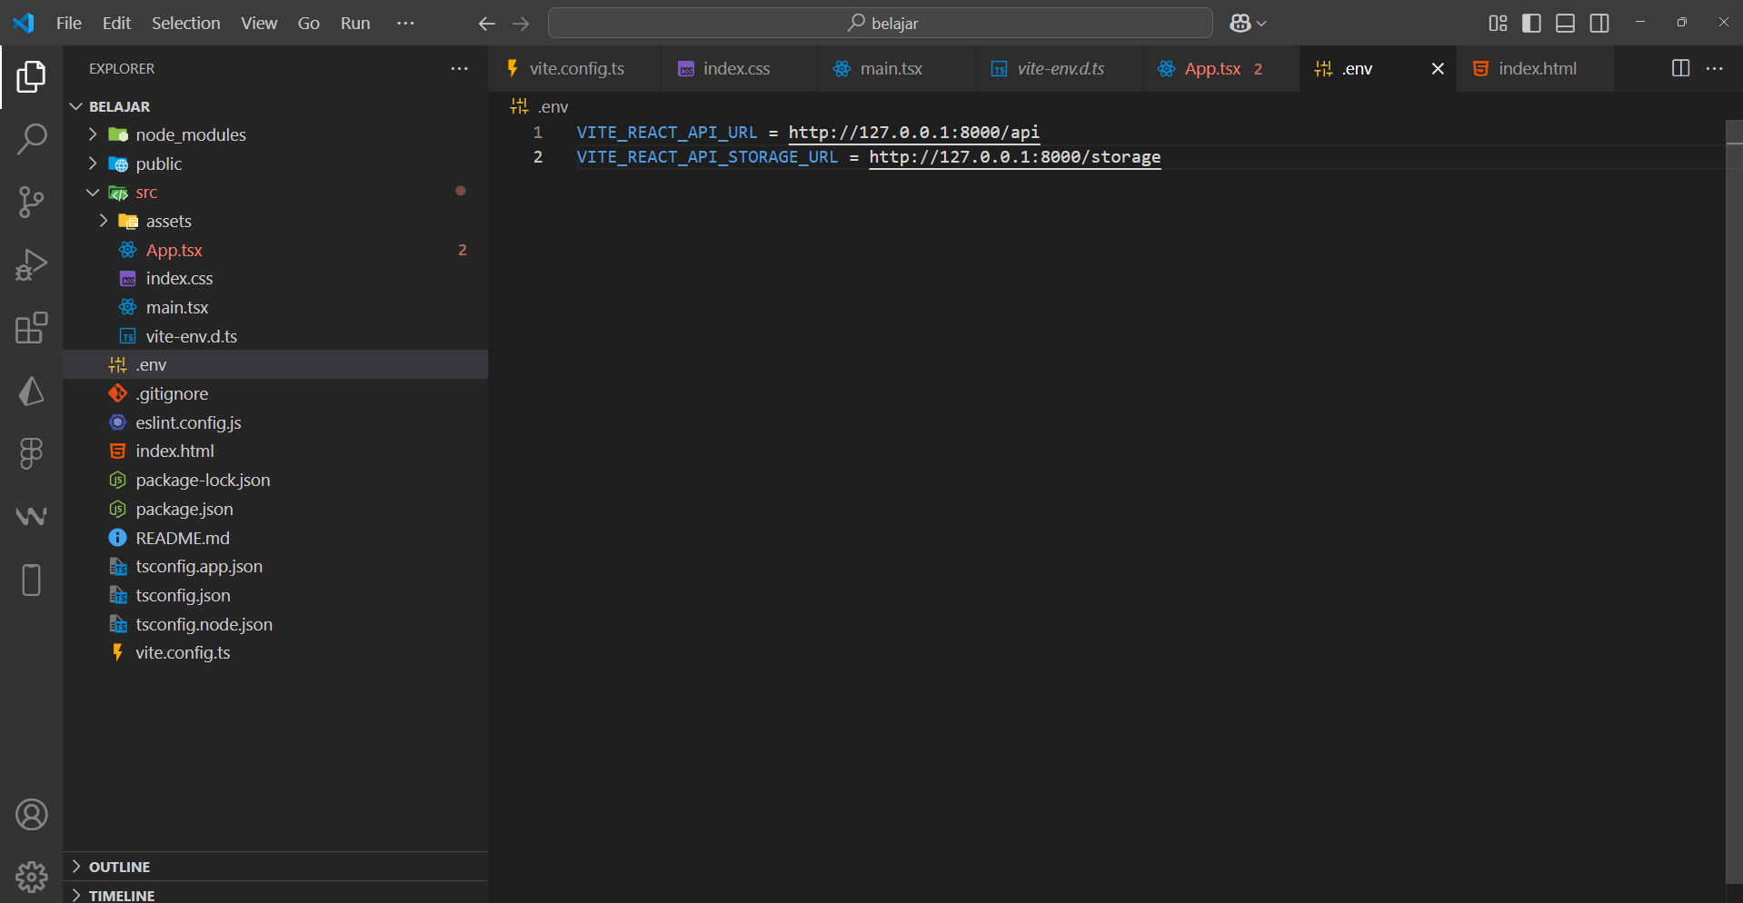
Task: Open the Figma icon in activity bar
Action: [x=31, y=453]
